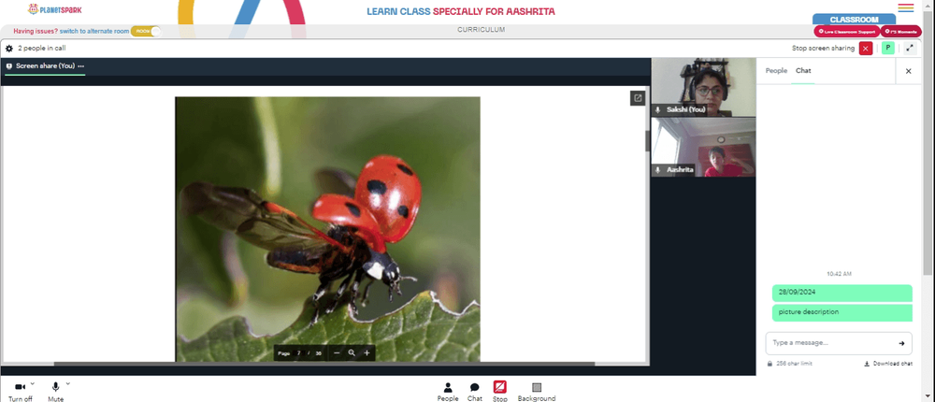Expand microphone options chevron
935x402 pixels.
tap(68, 383)
